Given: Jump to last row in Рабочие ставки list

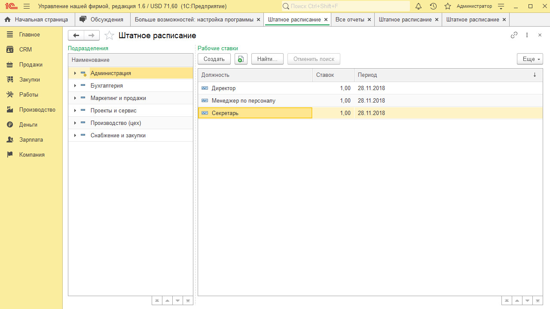Looking at the screenshot, I should pos(538,301).
